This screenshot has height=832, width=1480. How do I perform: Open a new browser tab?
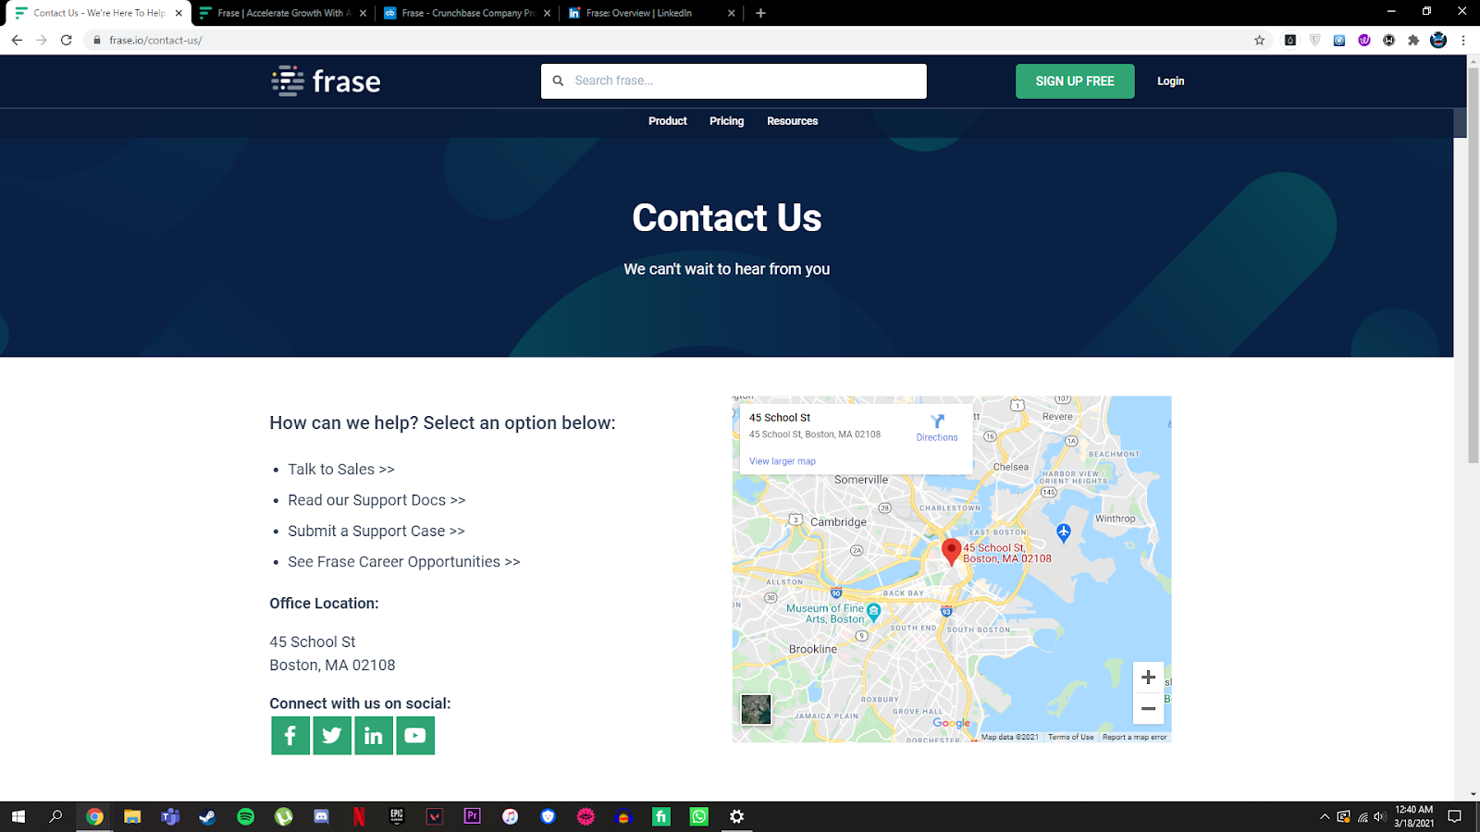[x=760, y=13]
